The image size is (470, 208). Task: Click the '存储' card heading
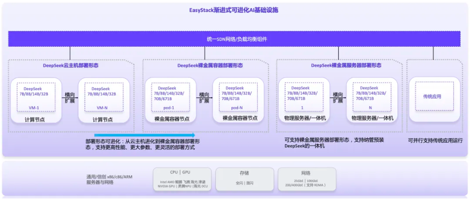click(244, 173)
